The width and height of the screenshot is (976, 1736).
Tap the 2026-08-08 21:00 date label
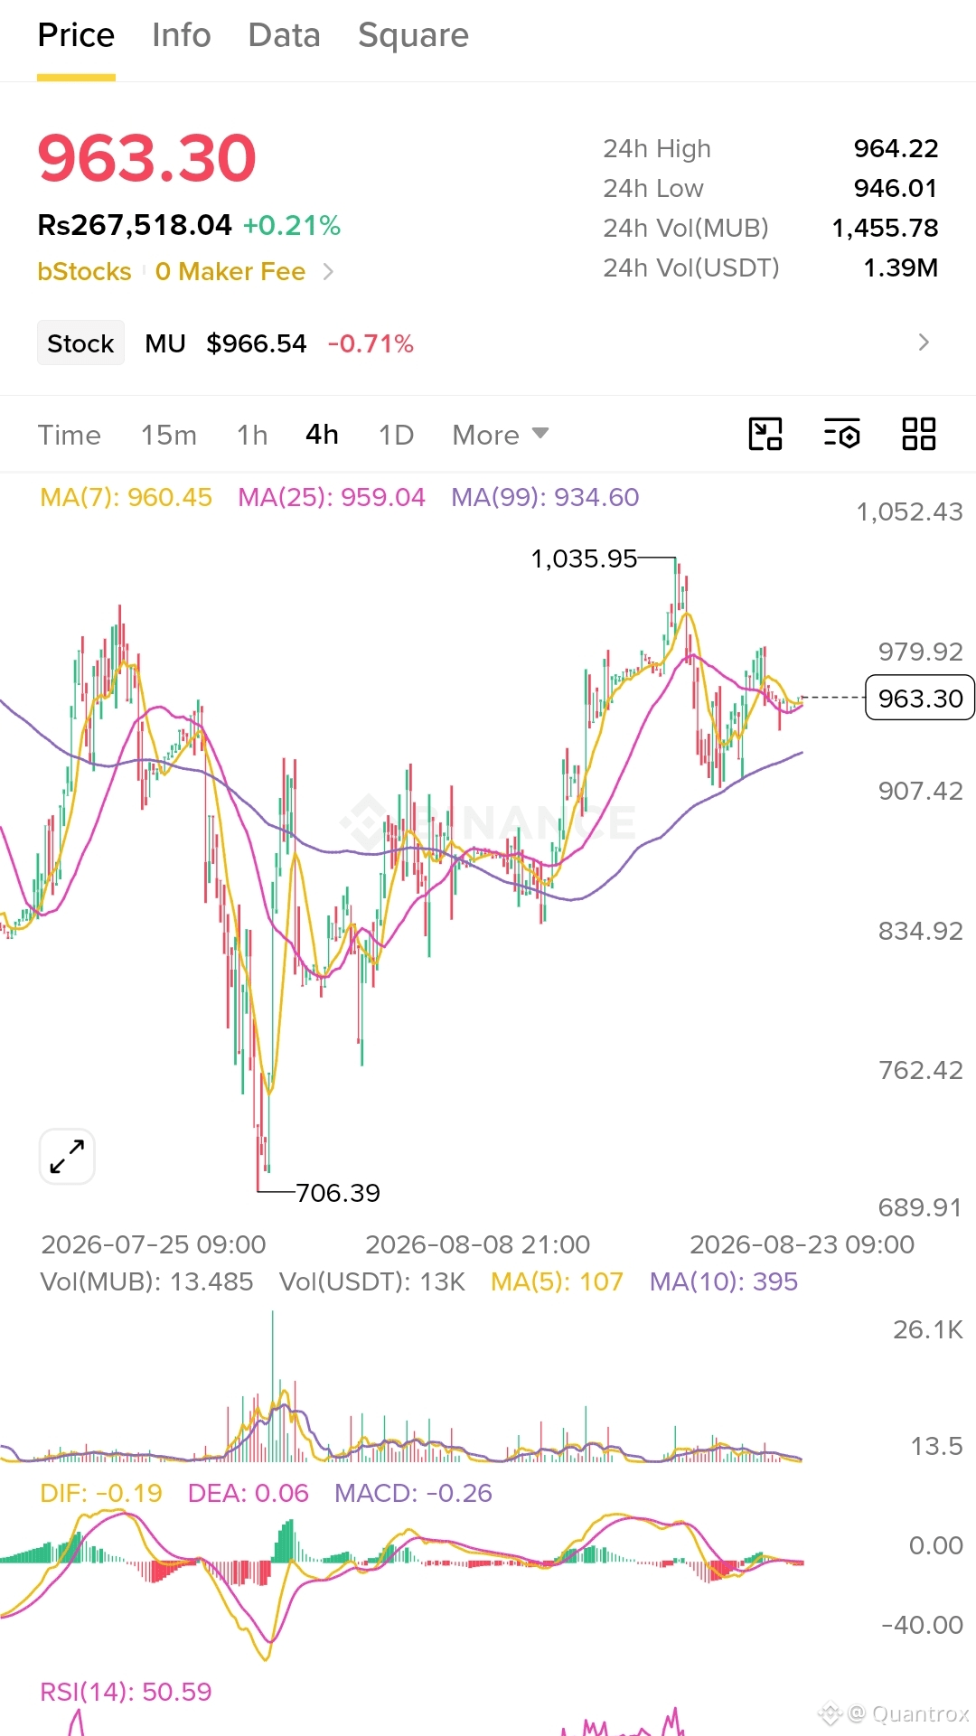pos(477,1244)
